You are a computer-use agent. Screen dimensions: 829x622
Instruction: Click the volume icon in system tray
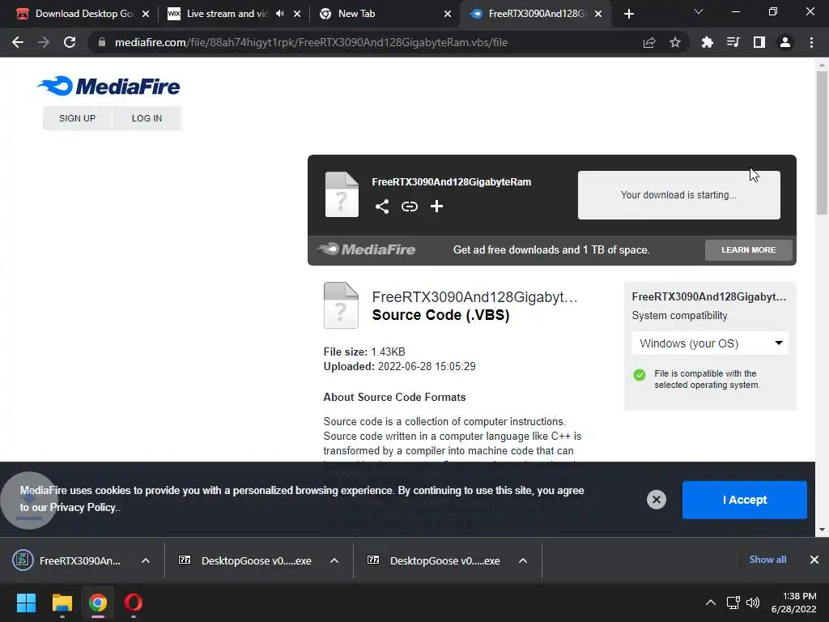click(x=752, y=603)
